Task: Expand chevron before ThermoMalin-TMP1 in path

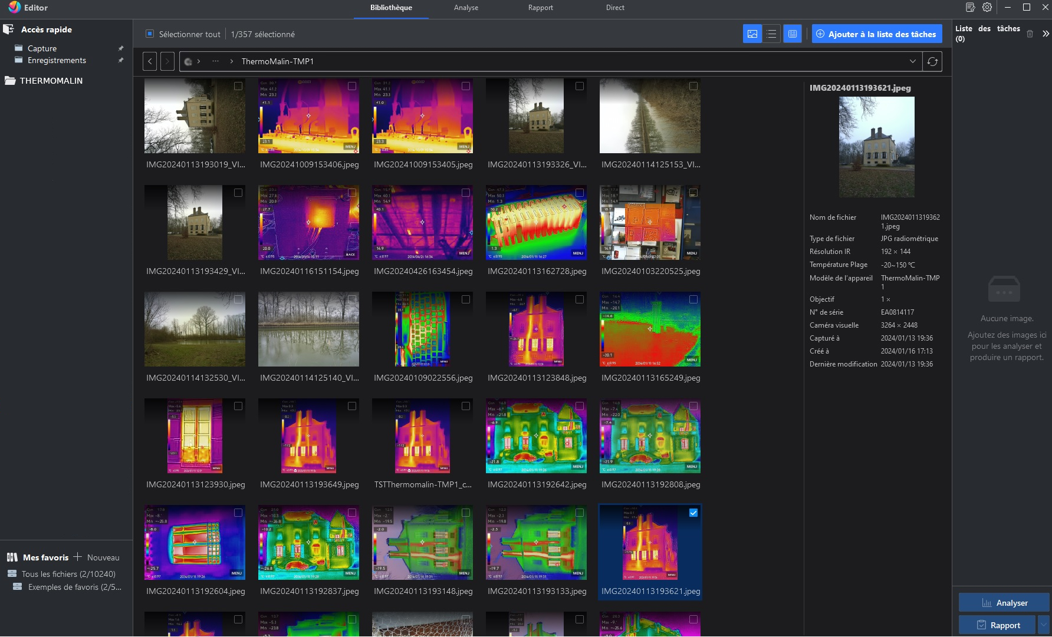Action: pos(232,61)
